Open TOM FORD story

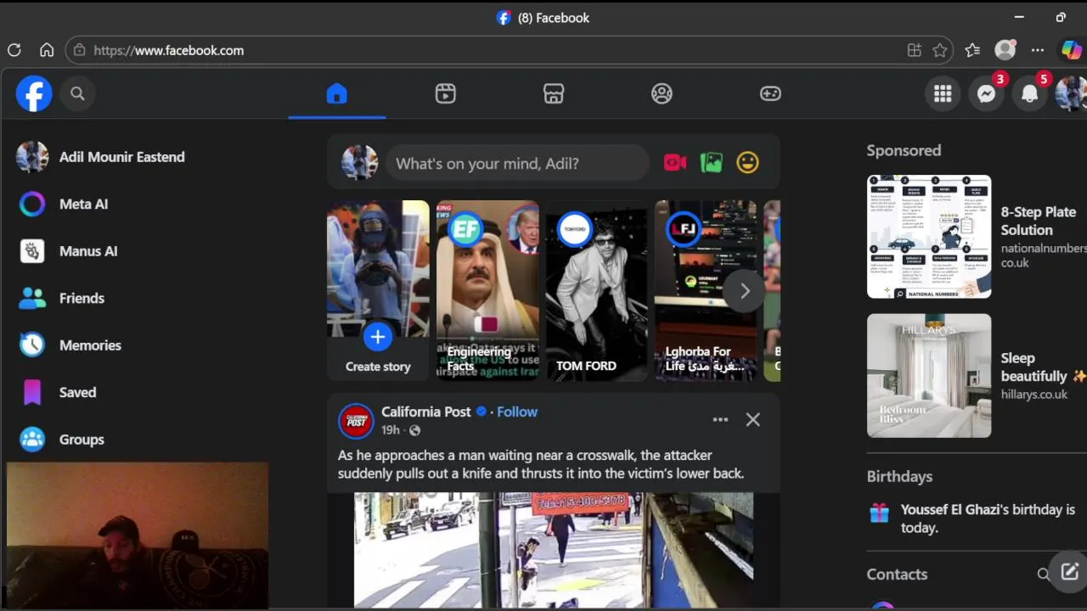click(596, 290)
